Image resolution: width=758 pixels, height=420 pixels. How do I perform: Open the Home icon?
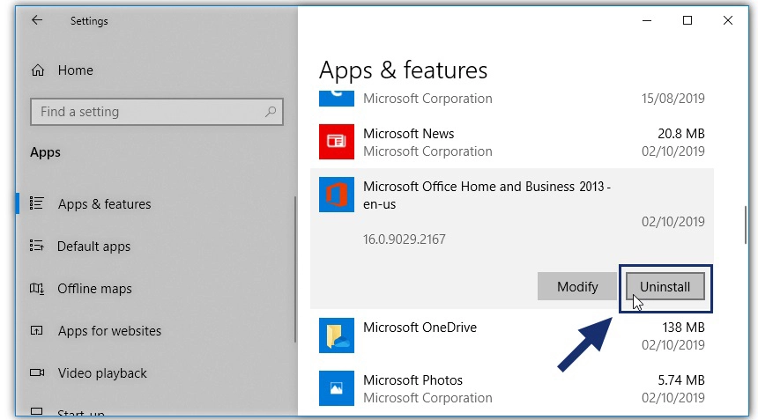click(38, 70)
